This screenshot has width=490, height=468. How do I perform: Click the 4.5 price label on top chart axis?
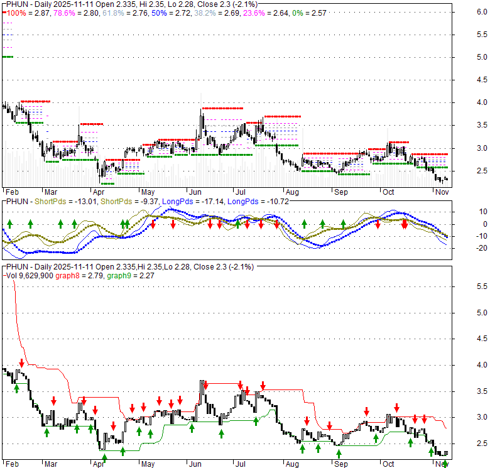pos(482,80)
